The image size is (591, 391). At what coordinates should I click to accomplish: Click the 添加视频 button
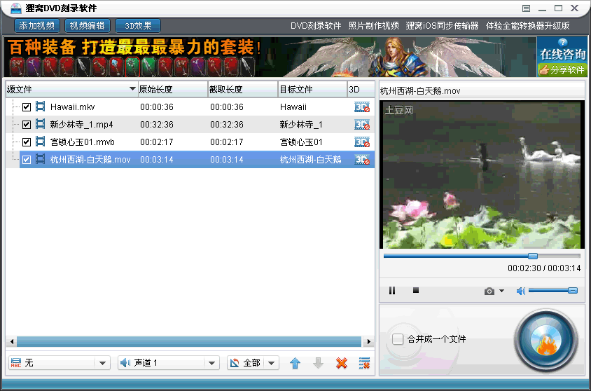coord(37,26)
